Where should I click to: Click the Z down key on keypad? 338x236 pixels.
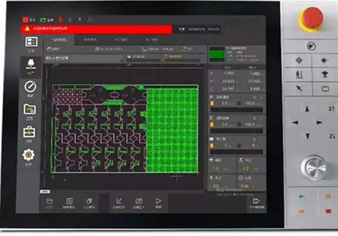[332, 136]
